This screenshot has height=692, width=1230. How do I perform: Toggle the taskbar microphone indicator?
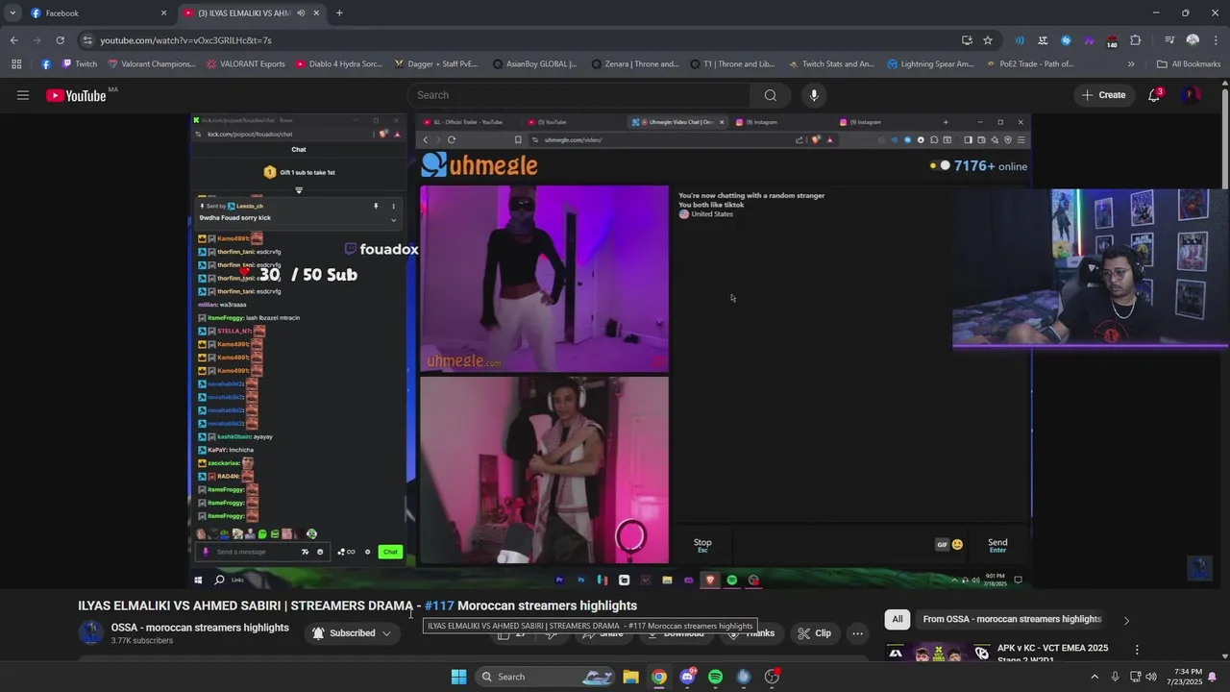tap(1115, 677)
